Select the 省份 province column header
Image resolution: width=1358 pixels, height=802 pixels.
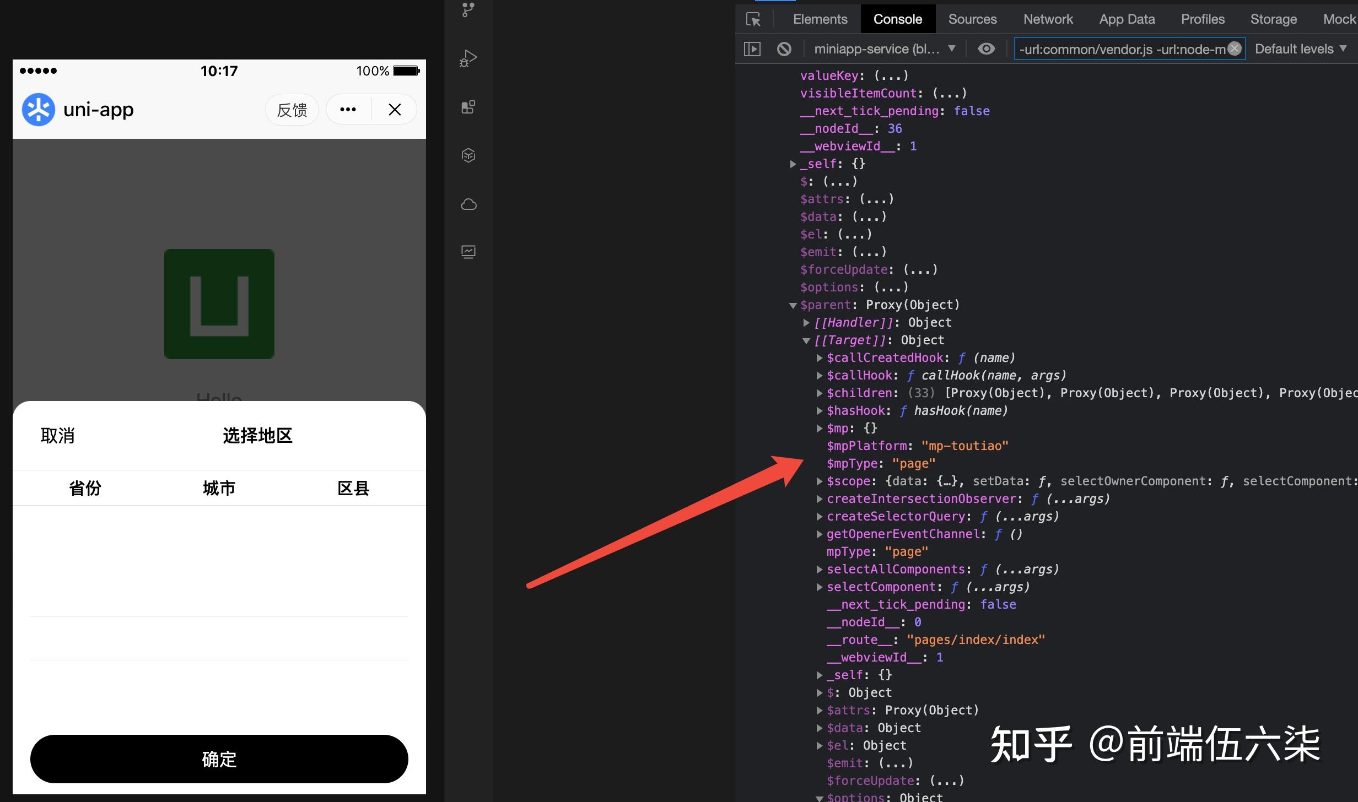click(x=85, y=488)
